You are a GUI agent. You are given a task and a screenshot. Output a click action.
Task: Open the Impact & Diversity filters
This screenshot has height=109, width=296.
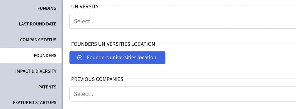pyautogui.click(x=36, y=71)
